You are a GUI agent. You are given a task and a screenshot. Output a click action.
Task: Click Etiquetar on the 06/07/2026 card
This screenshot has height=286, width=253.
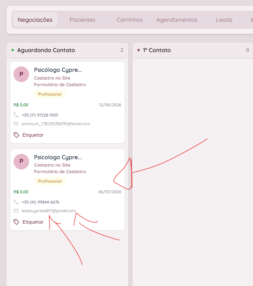coord(33,222)
